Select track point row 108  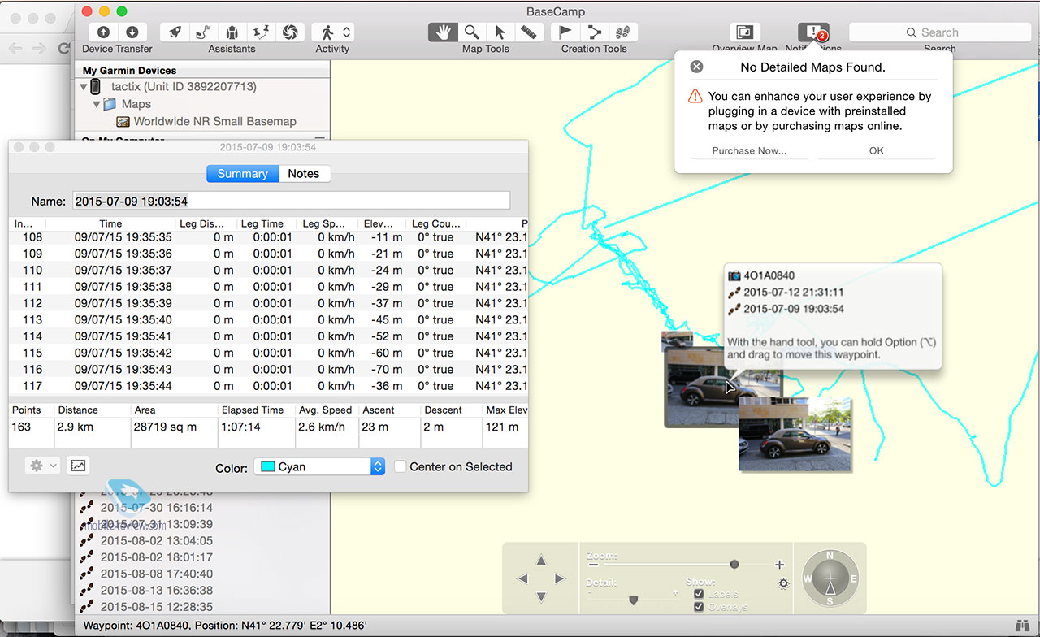pyautogui.click(x=268, y=237)
